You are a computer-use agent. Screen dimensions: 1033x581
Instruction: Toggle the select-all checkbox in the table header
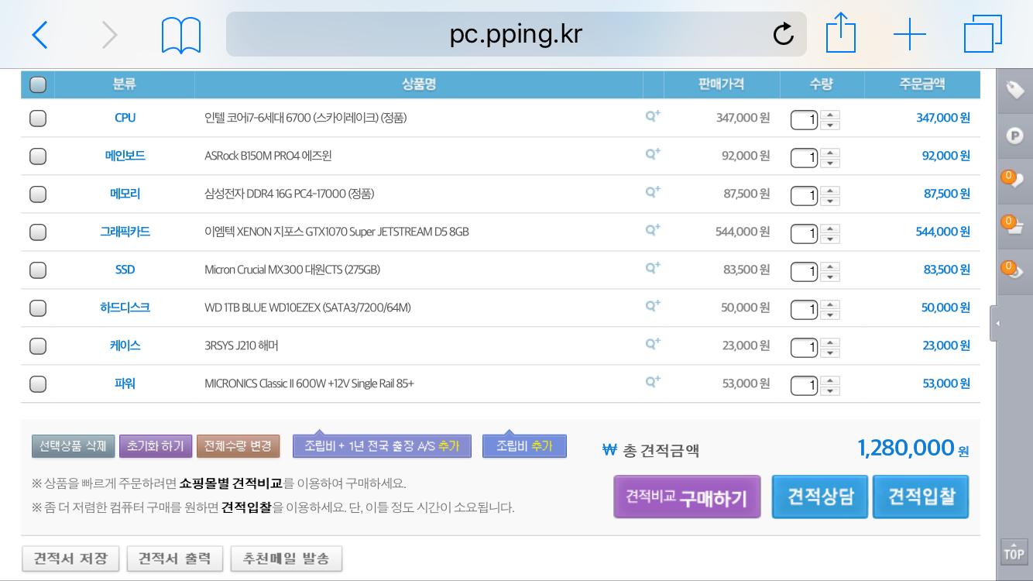[x=38, y=84]
